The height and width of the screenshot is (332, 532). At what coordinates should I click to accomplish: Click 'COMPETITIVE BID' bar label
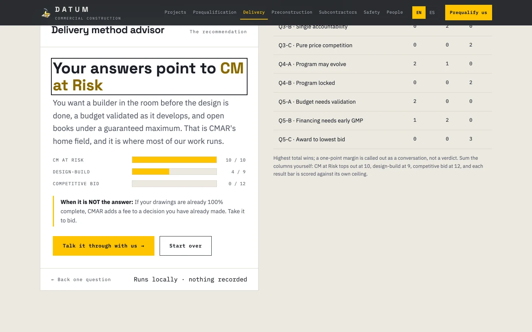[76, 184]
